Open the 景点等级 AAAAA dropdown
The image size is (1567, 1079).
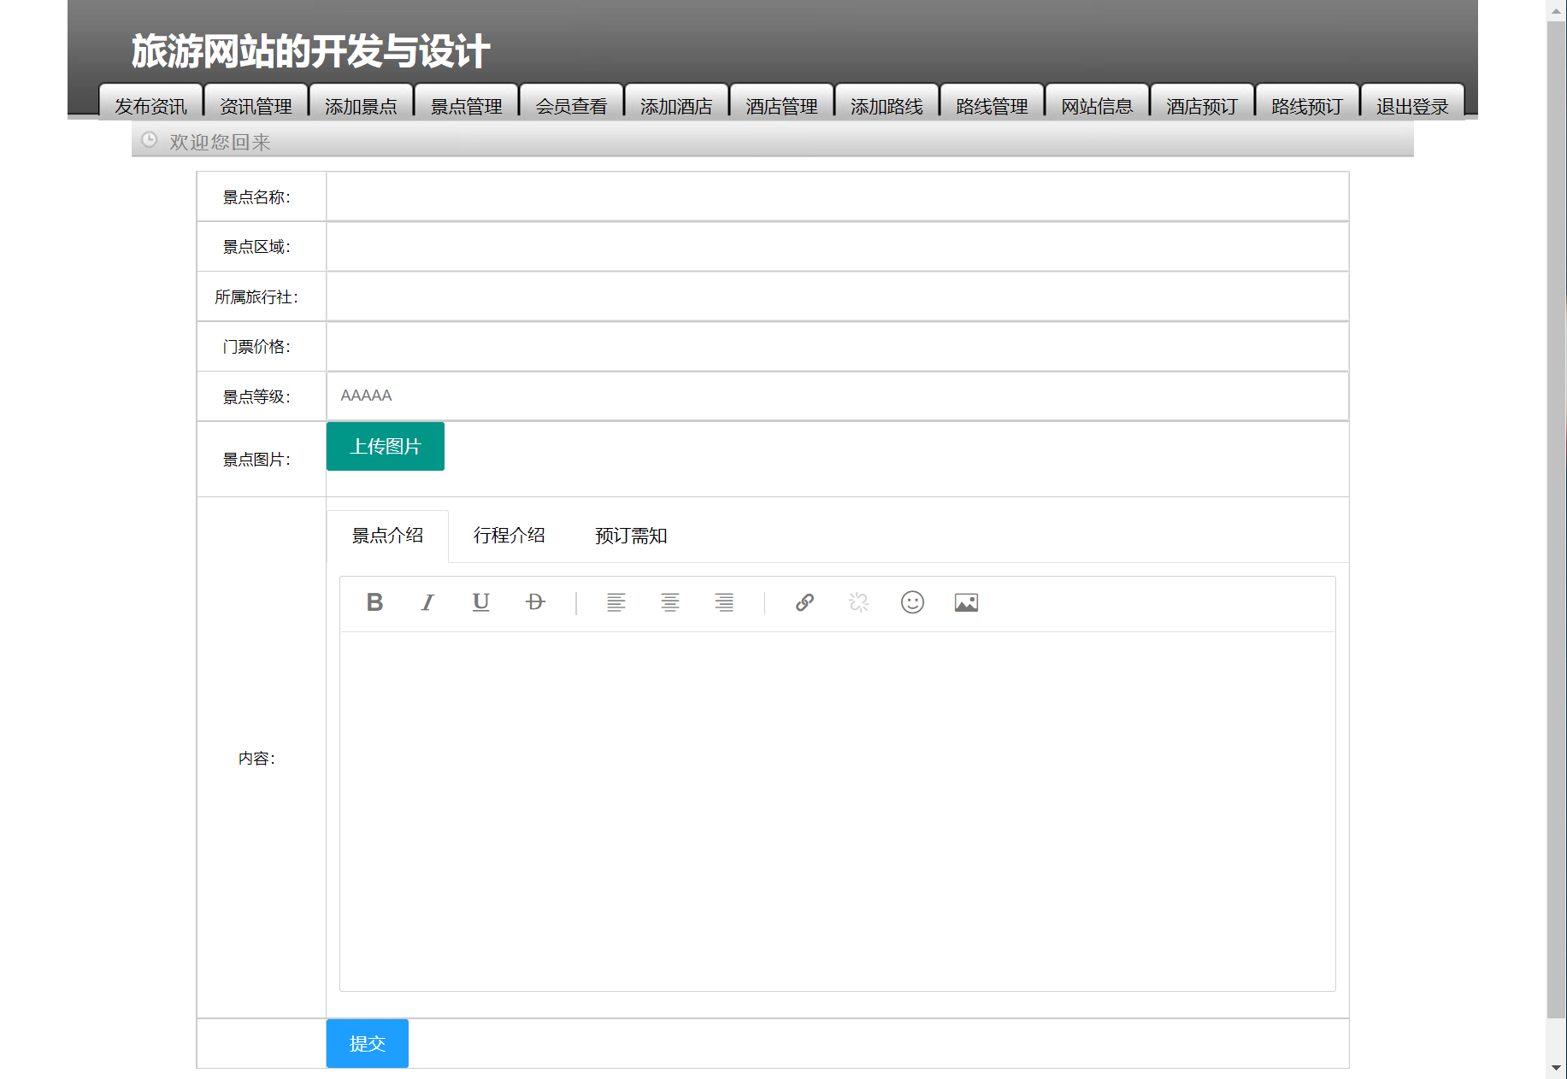point(837,396)
